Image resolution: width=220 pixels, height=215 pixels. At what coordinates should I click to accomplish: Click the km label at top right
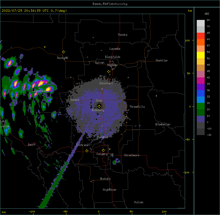[x=190, y=11]
